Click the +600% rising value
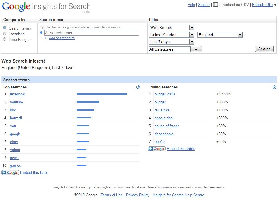This screenshot has width=279, height=204. tap(222, 102)
